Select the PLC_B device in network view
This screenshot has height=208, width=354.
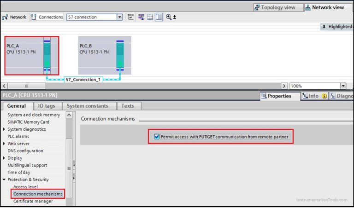(105, 55)
